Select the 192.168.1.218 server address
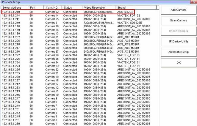 (11, 44)
